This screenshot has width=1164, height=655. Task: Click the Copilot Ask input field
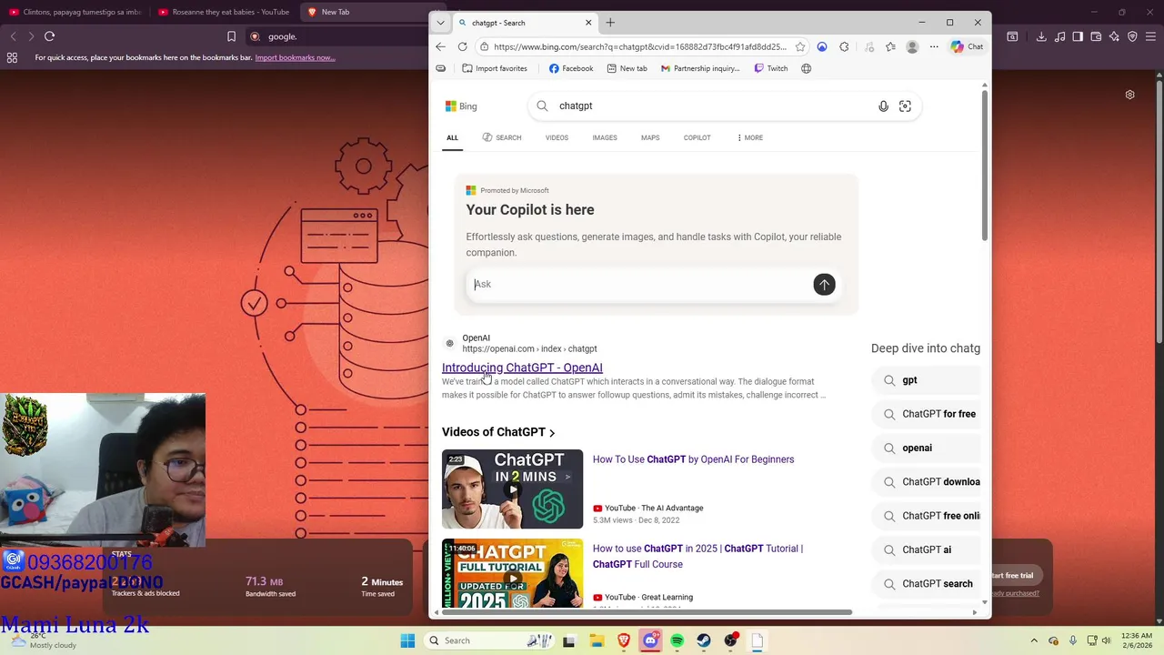point(638,284)
